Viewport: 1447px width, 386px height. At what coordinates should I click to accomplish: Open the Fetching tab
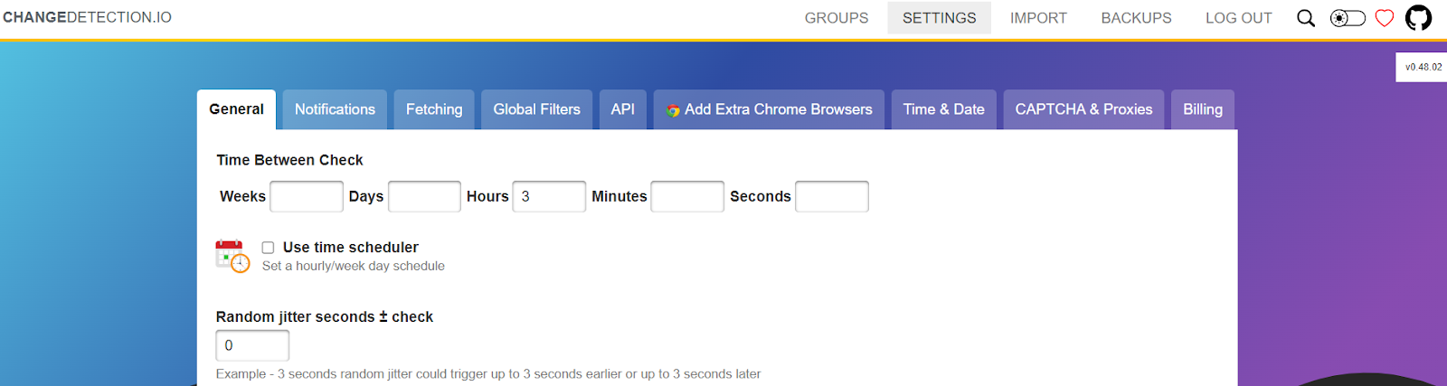(x=434, y=109)
